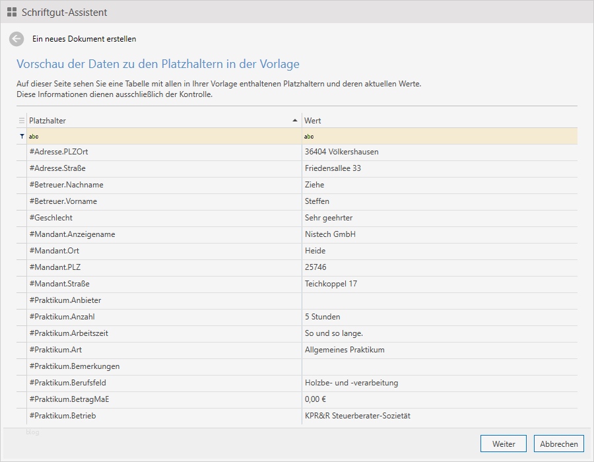Click the Schriftgut-Assistent grid icon
Screen dimensions: 594x462
click(x=12, y=12)
